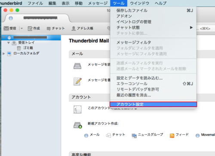Click ニュースグループ new account link
The height and width of the screenshot is (156, 215).
pyautogui.click(x=150, y=135)
